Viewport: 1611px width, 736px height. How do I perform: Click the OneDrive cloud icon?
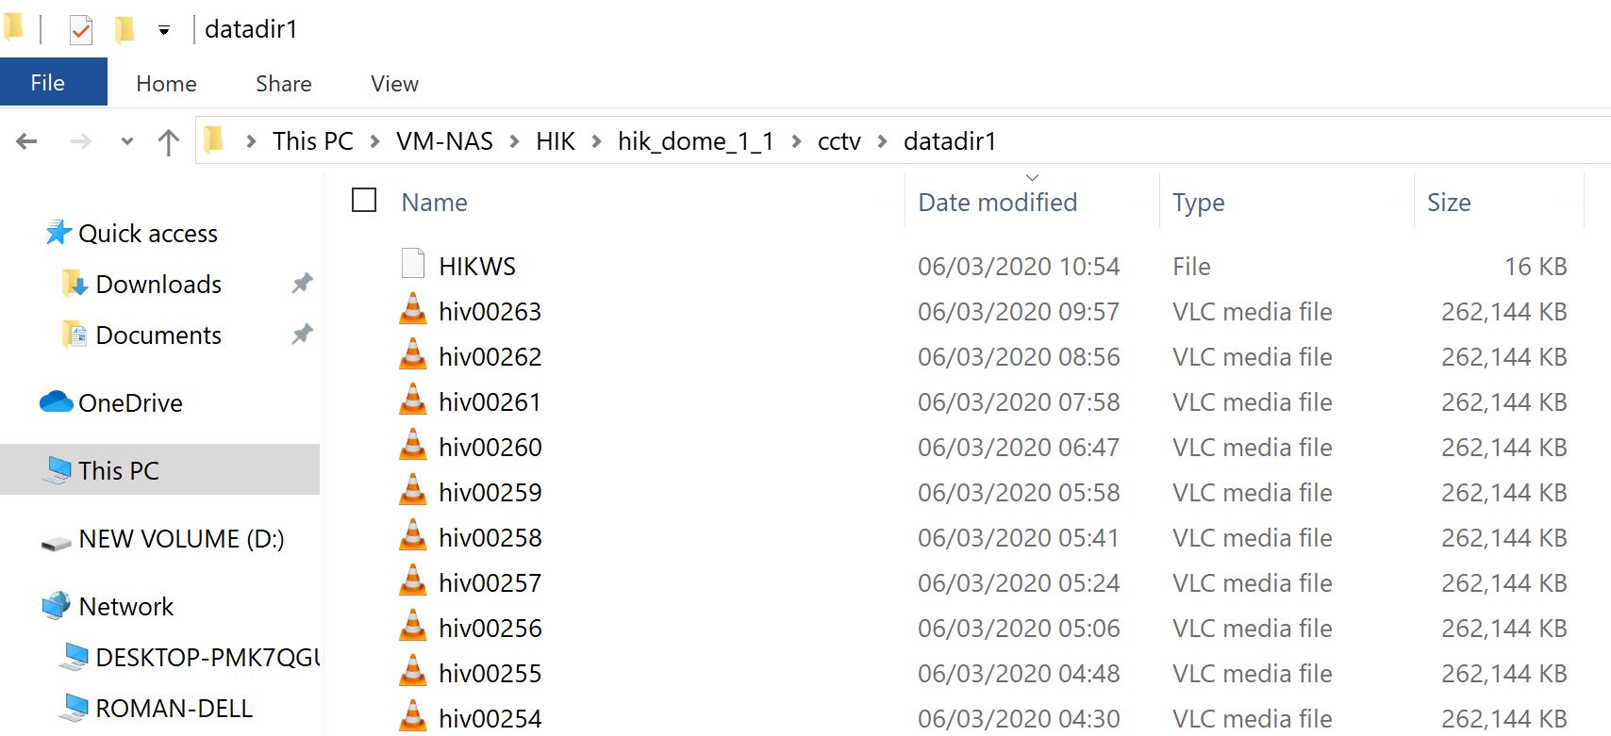coord(57,402)
